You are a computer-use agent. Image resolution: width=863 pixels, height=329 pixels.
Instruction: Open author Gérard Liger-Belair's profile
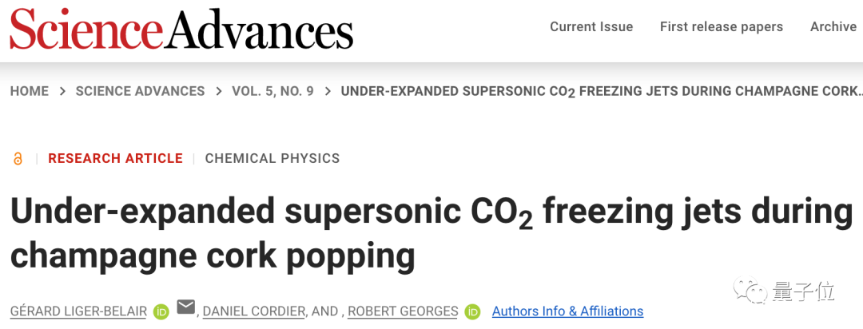[x=78, y=311]
